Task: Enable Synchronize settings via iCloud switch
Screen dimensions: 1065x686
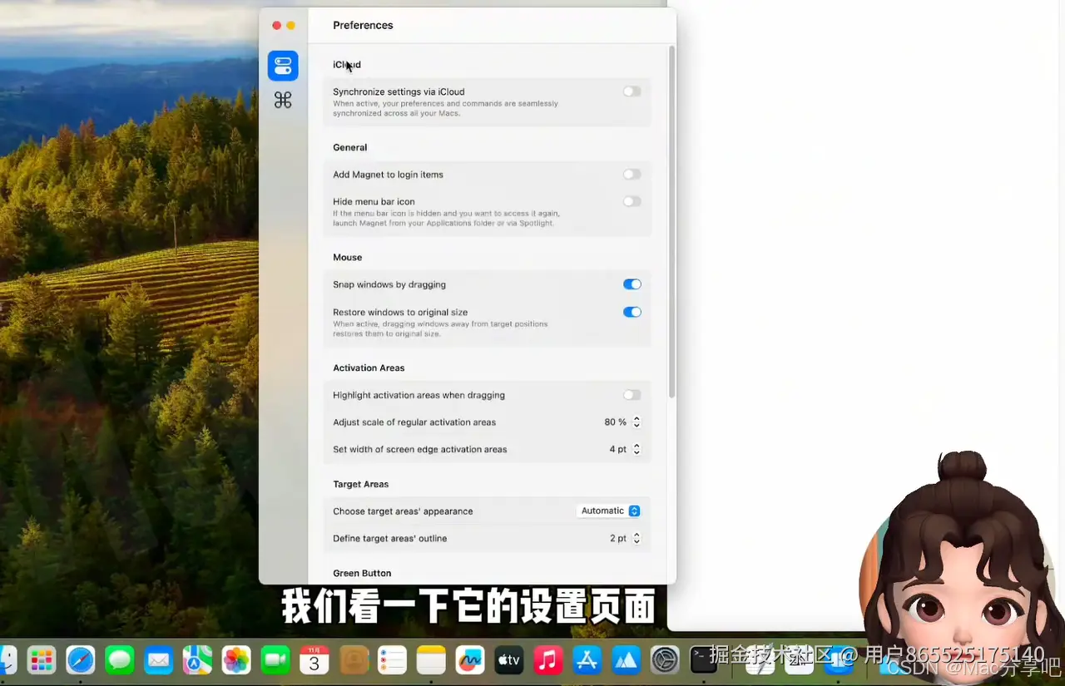Action: click(x=632, y=91)
